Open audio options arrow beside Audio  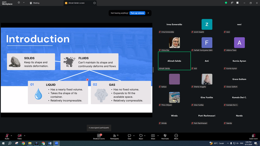(11, 135)
